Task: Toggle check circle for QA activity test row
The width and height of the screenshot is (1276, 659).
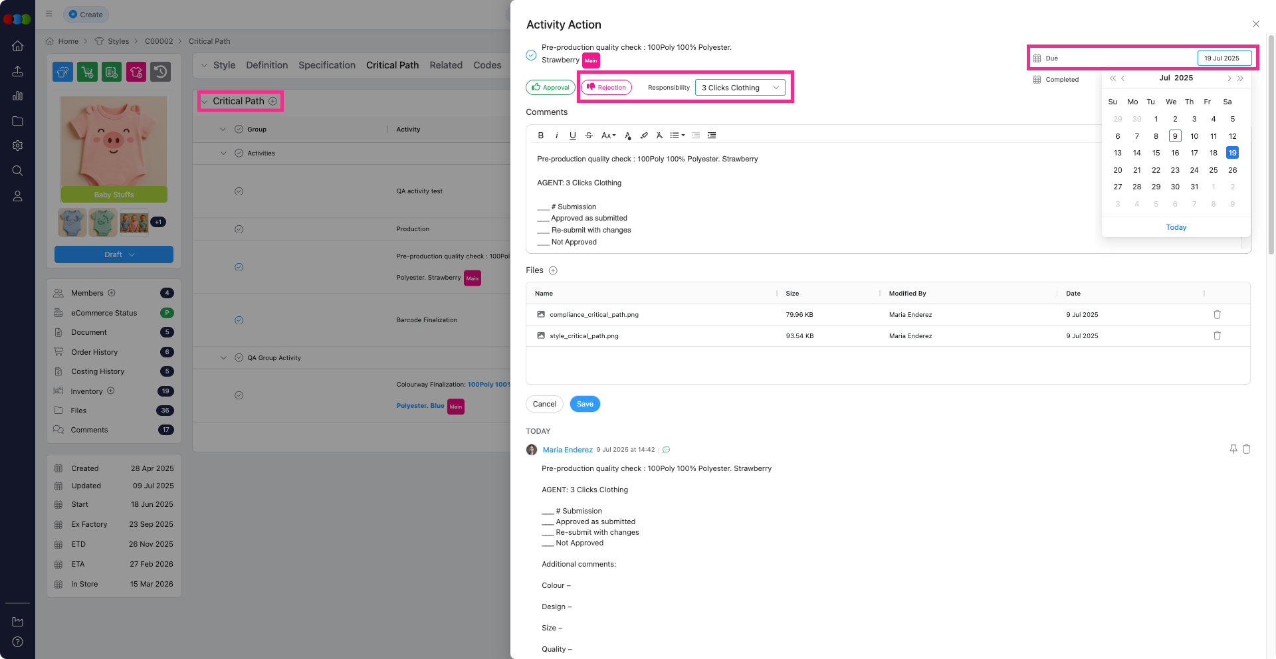Action: (239, 191)
